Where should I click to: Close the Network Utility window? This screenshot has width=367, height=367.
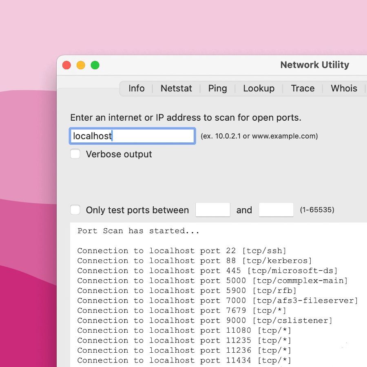(x=67, y=65)
